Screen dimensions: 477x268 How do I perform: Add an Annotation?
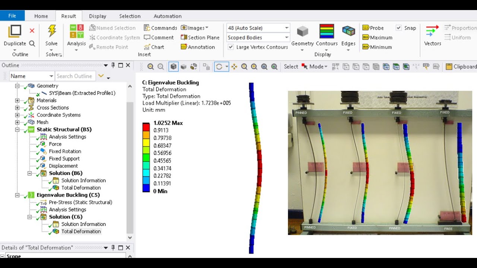pyautogui.click(x=198, y=47)
